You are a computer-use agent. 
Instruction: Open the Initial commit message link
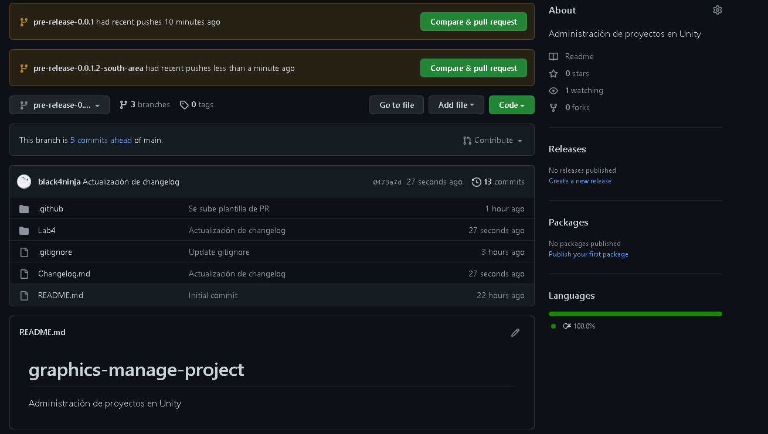[213, 296]
